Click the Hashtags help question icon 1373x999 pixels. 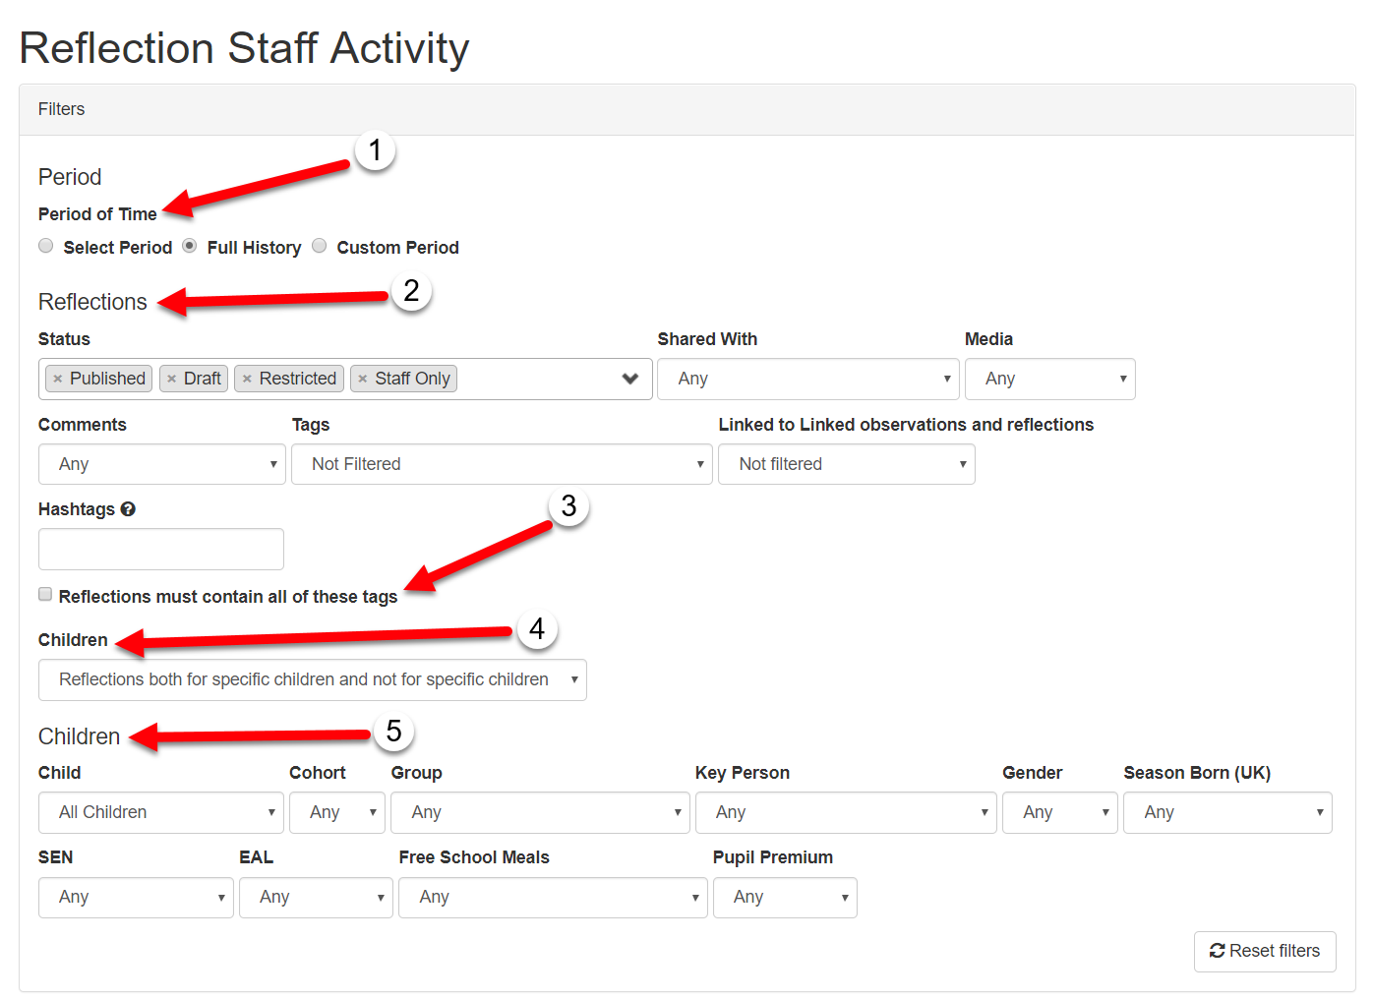click(128, 509)
